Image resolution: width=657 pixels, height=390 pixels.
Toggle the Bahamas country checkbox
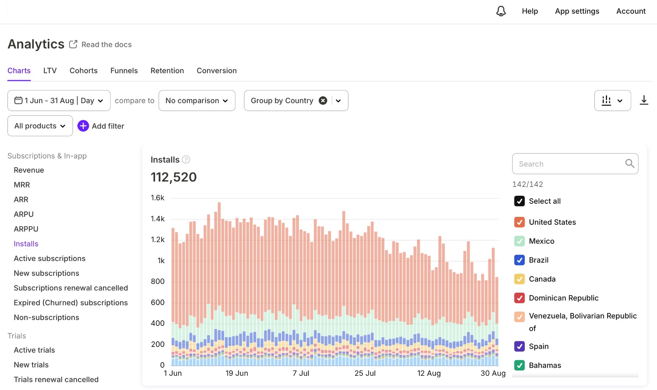coord(519,365)
